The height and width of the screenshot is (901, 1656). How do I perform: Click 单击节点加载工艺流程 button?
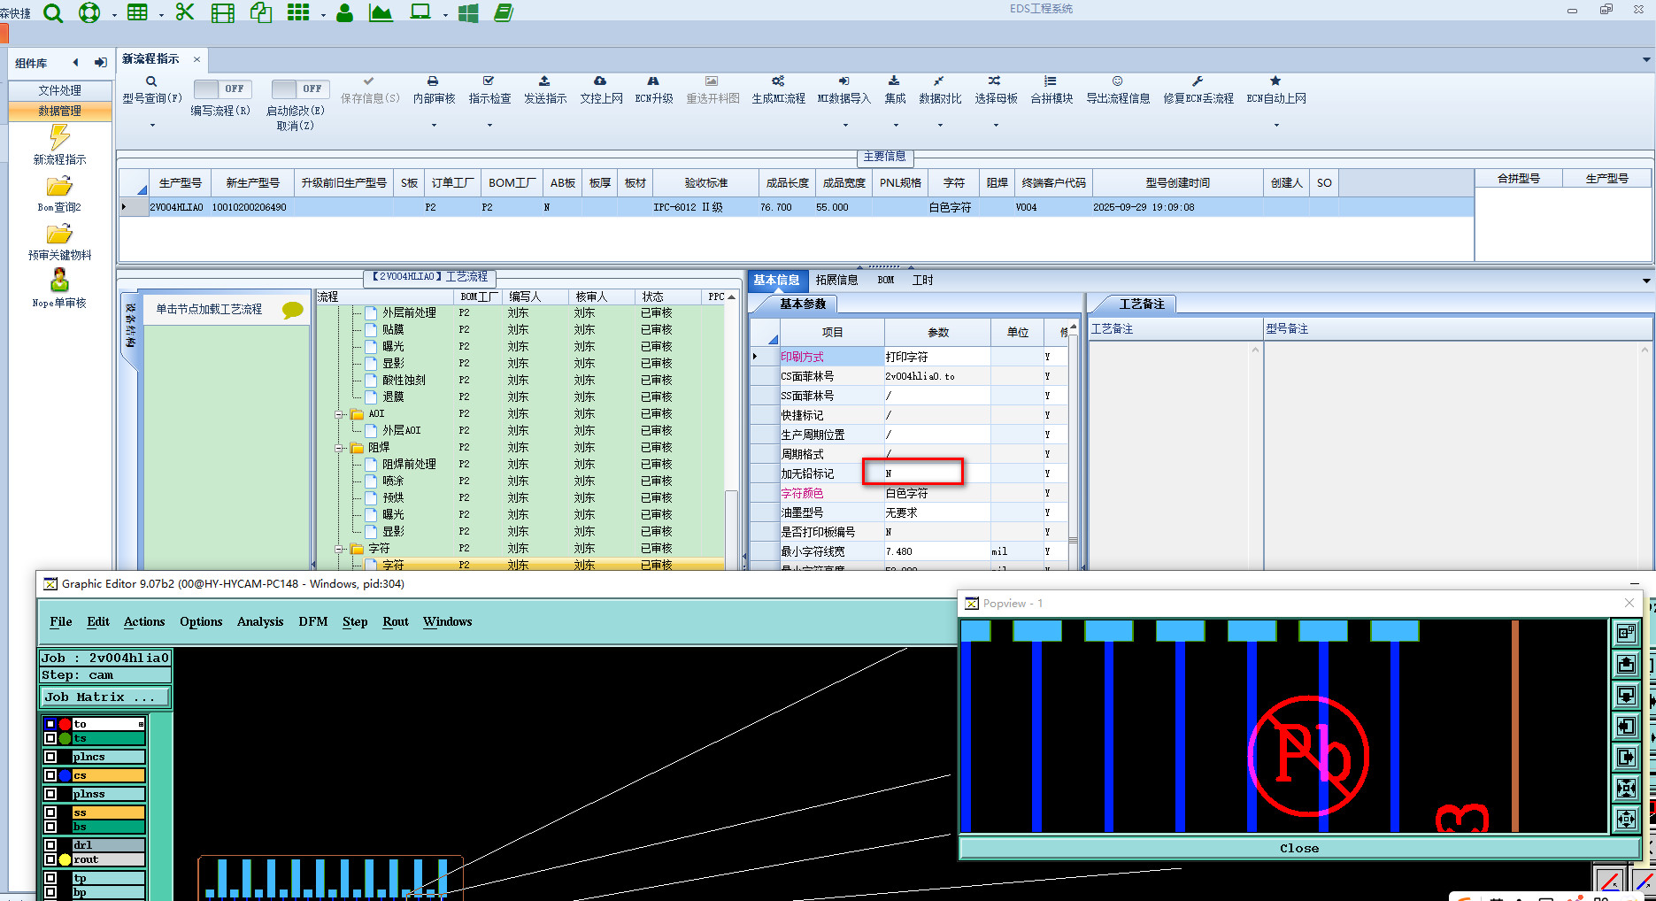(x=226, y=310)
